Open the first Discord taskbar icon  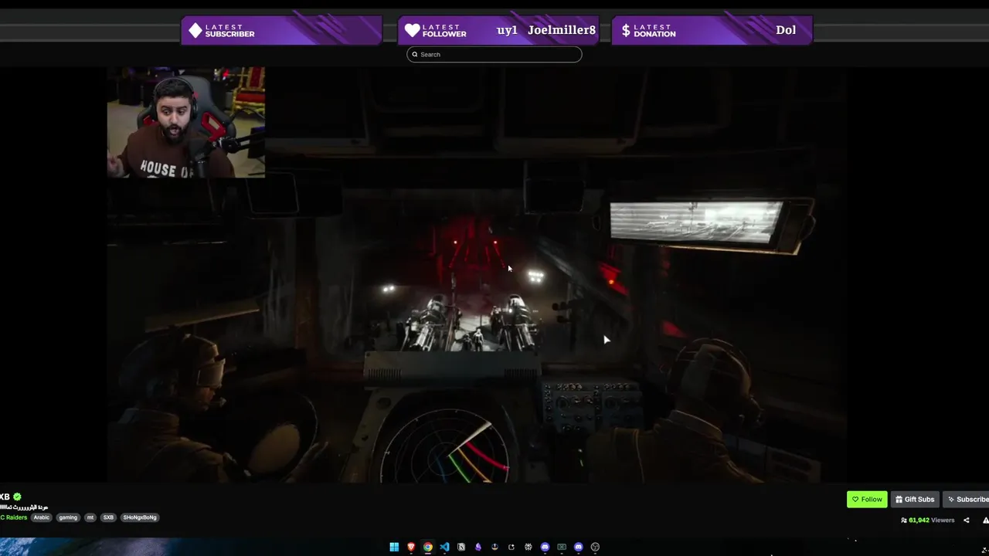pyautogui.click(x=545, y=547)
